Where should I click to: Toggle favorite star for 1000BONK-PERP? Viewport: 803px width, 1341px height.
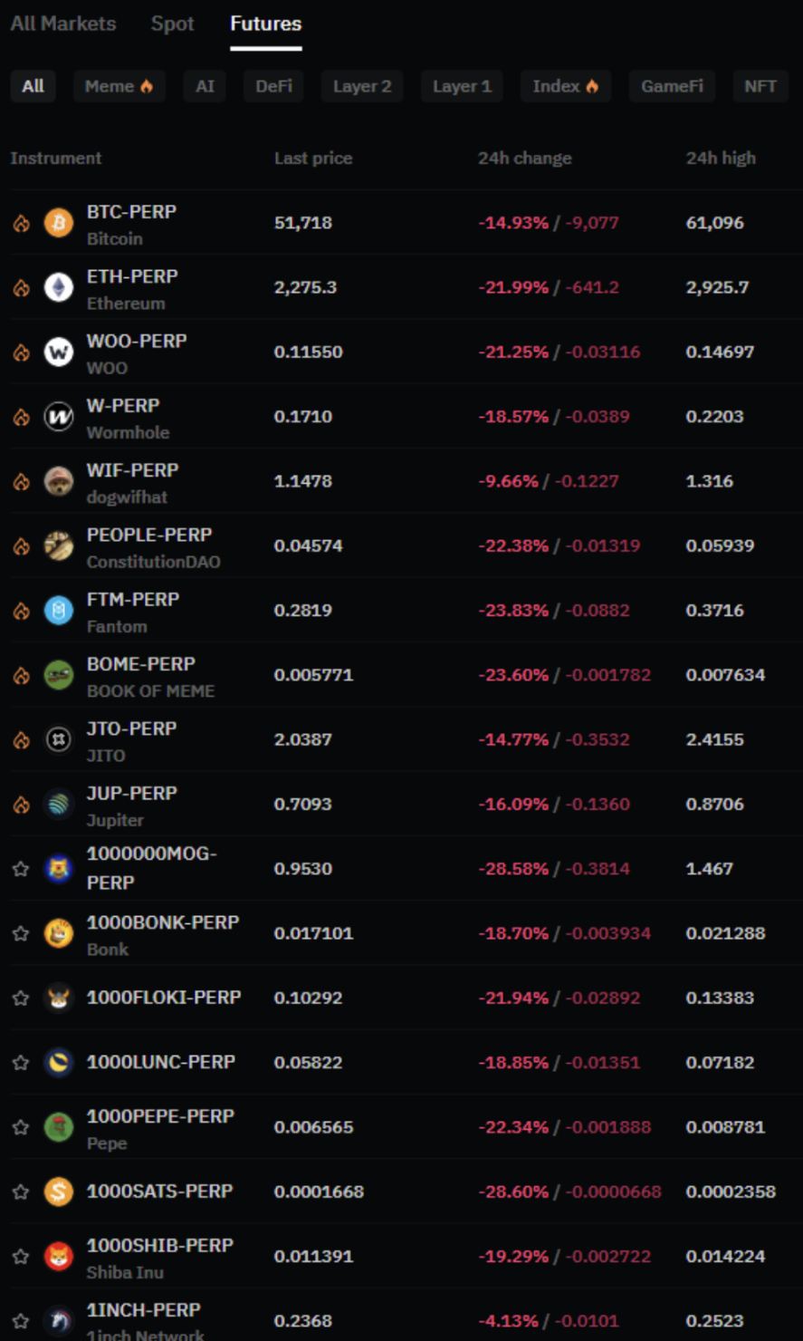coord(21,933)
